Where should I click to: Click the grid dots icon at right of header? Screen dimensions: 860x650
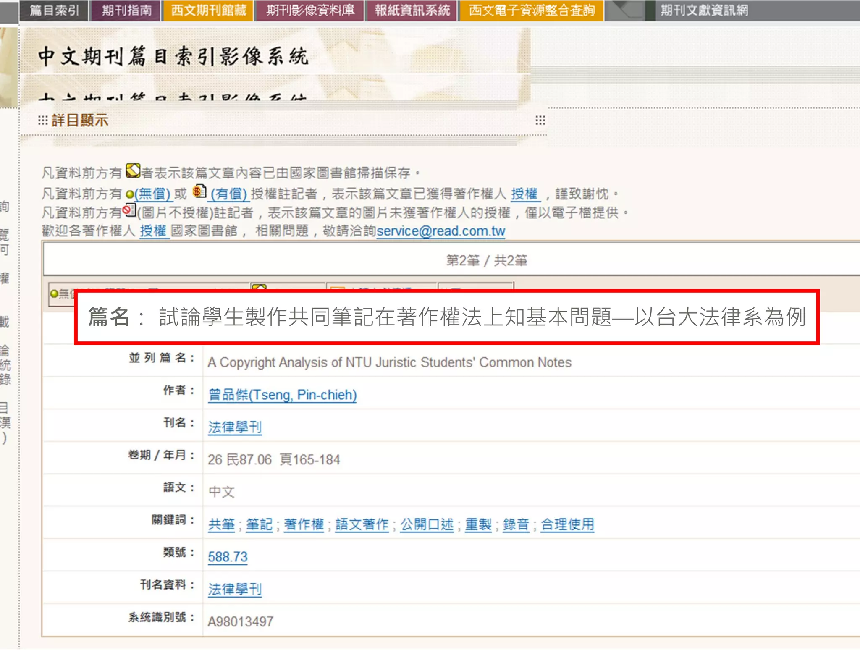coord(540,121)
